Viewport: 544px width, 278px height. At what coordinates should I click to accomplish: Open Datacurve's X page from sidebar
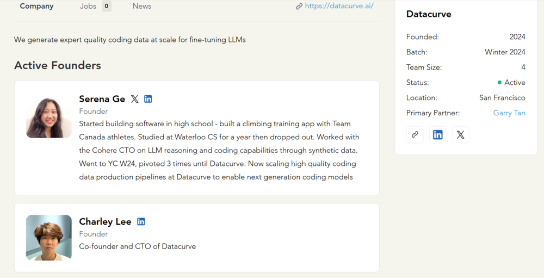(x=461, y=134)
